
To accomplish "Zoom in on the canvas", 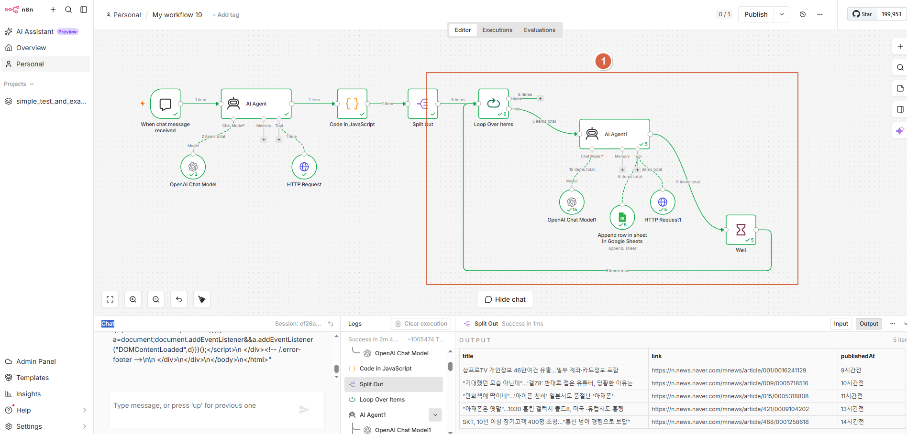I will pos(133,299).
